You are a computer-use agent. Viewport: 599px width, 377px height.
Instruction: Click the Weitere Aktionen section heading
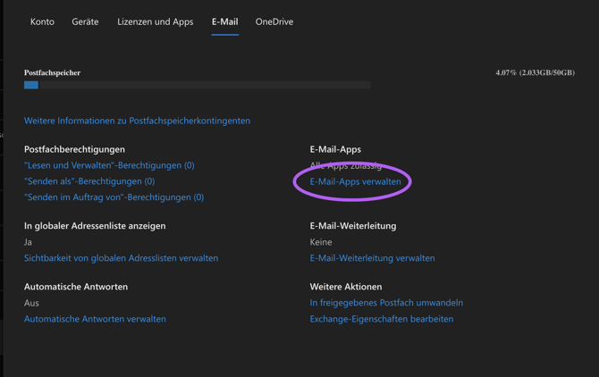pyautogui.click(x=345, y=287)
